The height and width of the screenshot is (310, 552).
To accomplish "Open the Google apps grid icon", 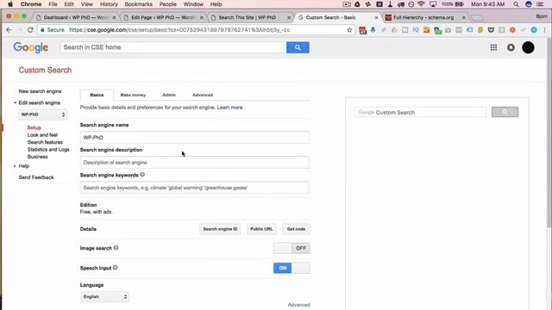I will 493,47.
